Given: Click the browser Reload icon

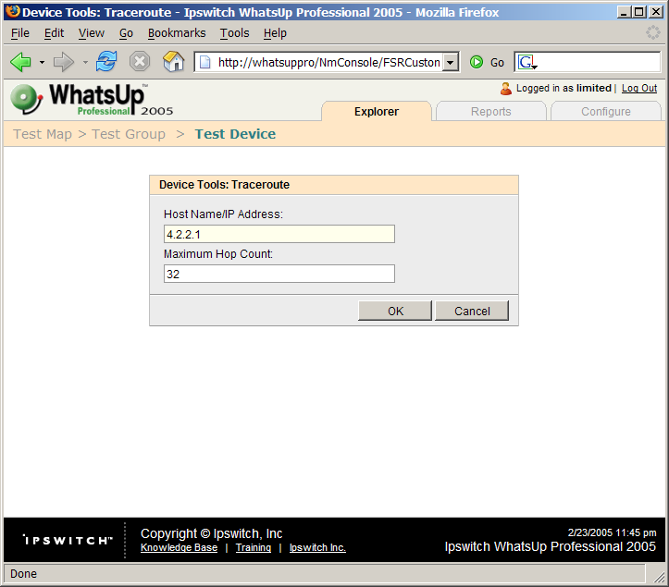Looking at the screenshot, I should [106, 62].
